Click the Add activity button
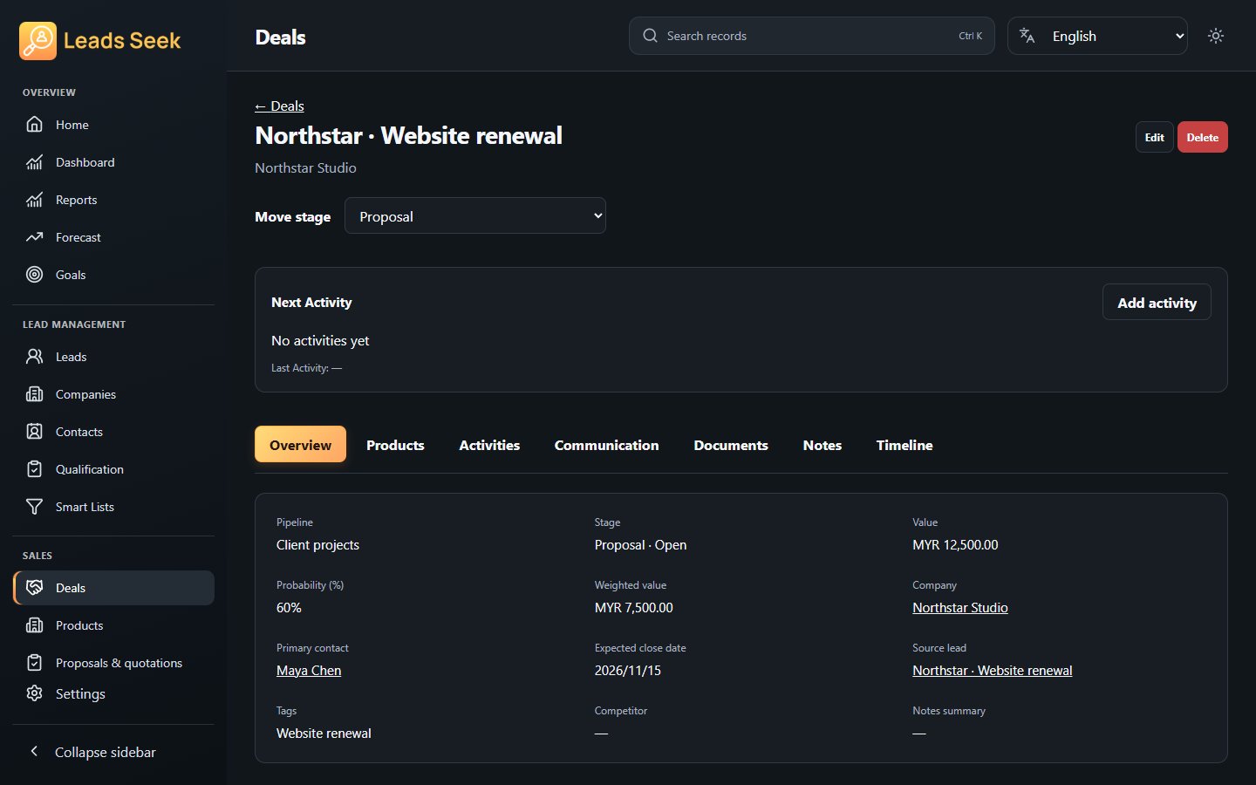This screenshot has height=785, width=1256. tap(1157, 303)
